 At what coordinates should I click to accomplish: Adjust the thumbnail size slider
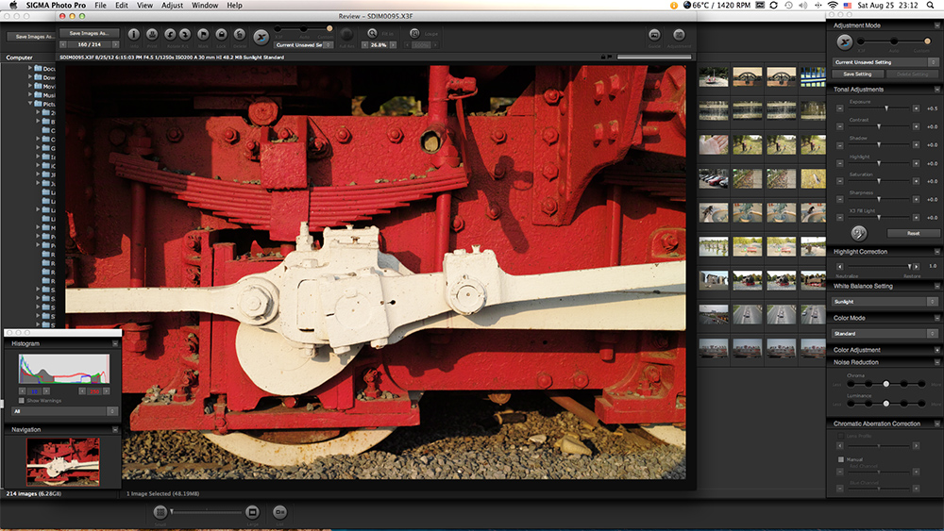(x=207, y=512)
